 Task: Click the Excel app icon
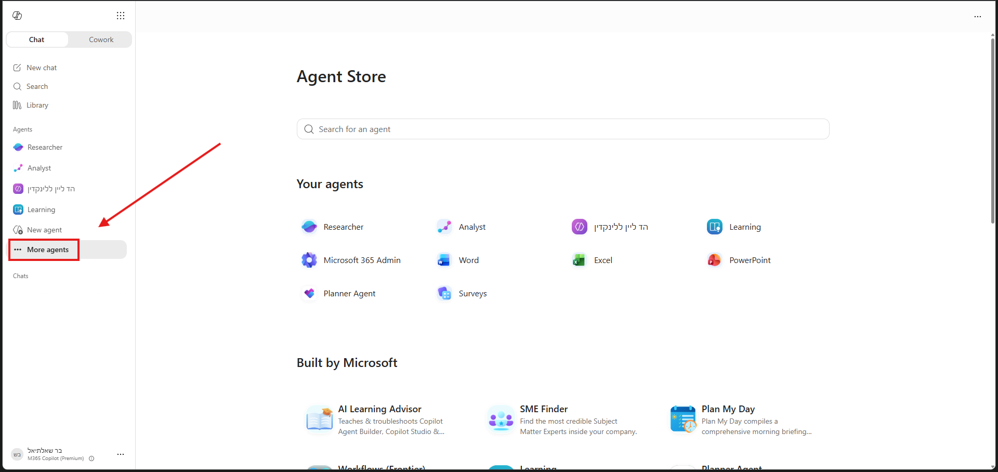580,260
